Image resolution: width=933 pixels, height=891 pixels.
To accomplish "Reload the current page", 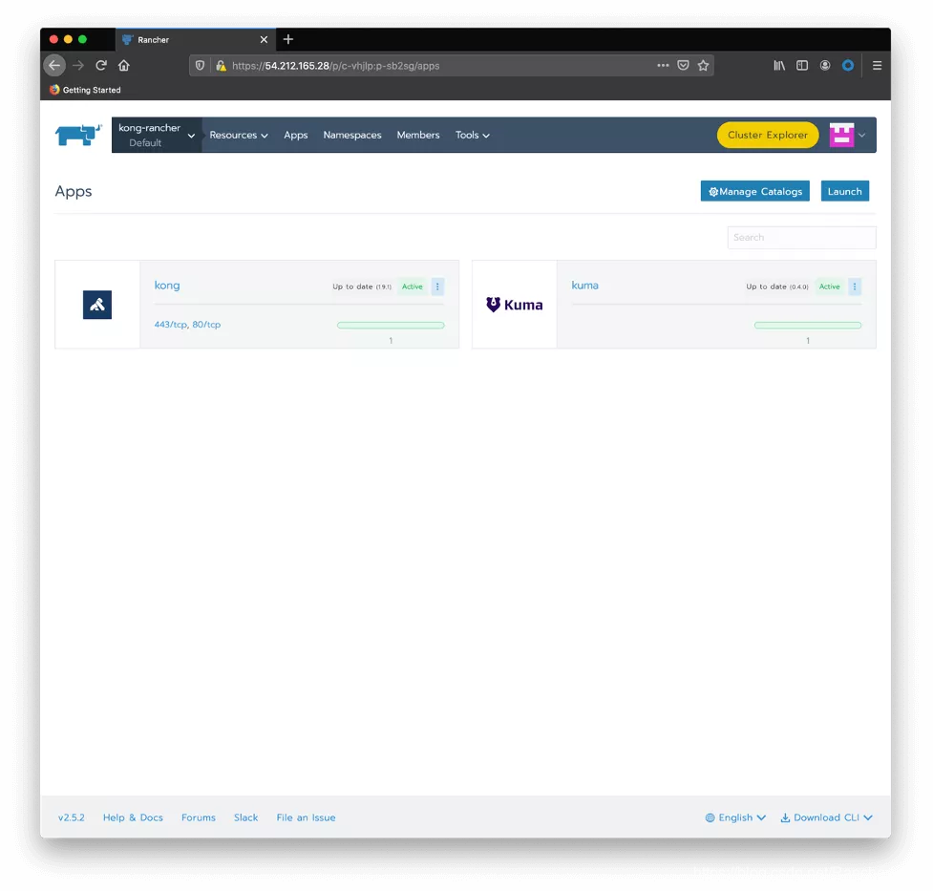I will tap(101, 66).
